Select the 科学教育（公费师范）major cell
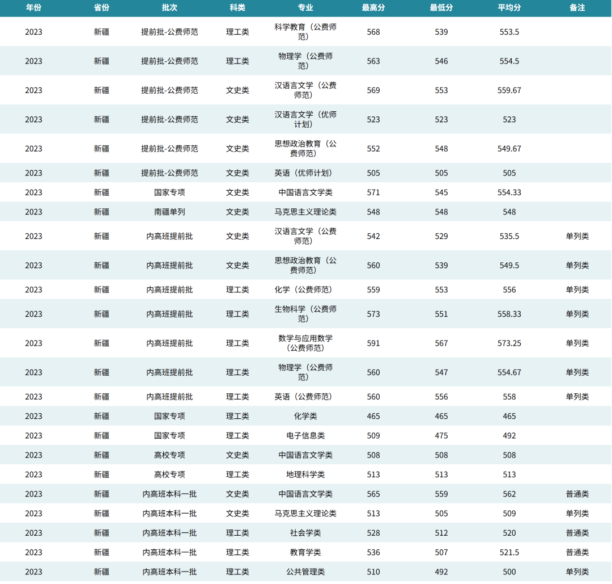The height and width of the screenshot is (584, 612). coord(305,32)
